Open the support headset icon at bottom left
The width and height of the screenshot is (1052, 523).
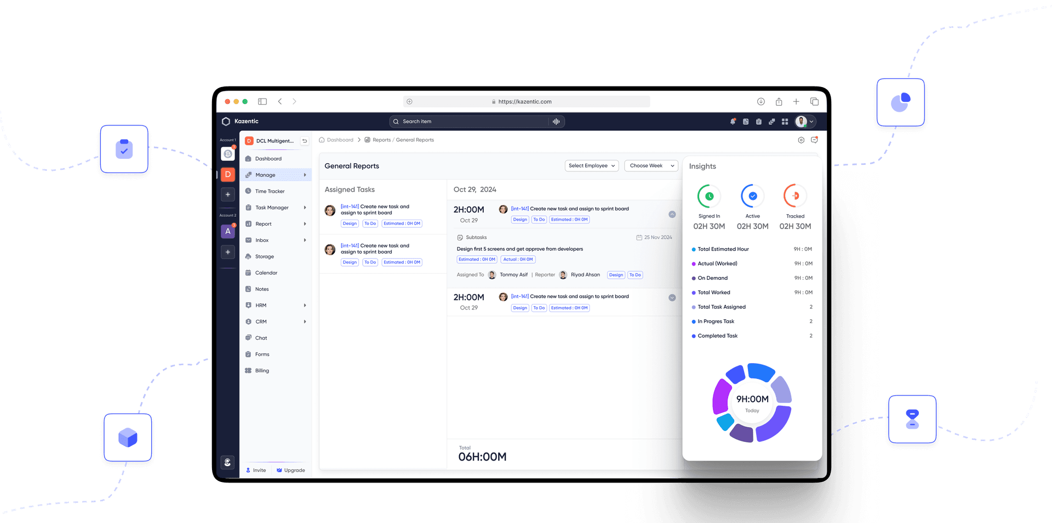[228, 462]
